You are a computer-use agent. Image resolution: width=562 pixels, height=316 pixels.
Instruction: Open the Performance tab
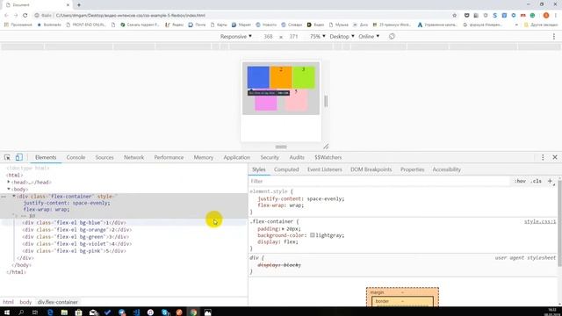pyautogui.click(x=169, y=157)
